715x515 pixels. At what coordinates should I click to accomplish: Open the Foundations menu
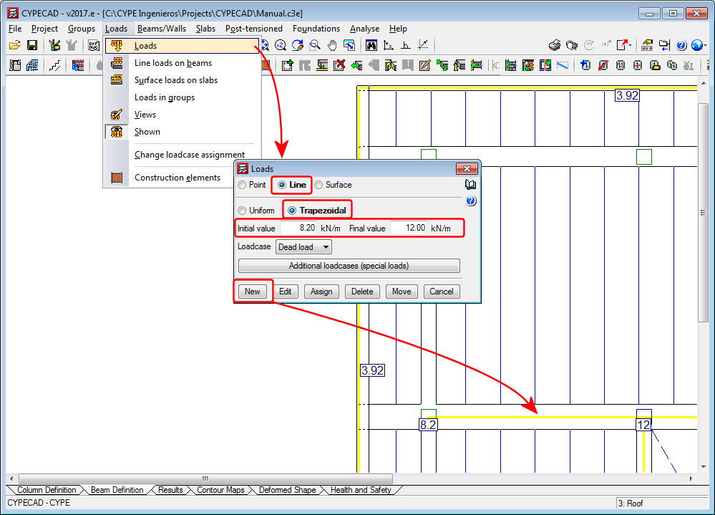point(316,29)
